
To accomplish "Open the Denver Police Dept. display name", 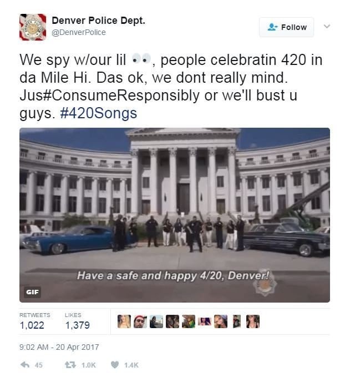I will coord(99,21).
